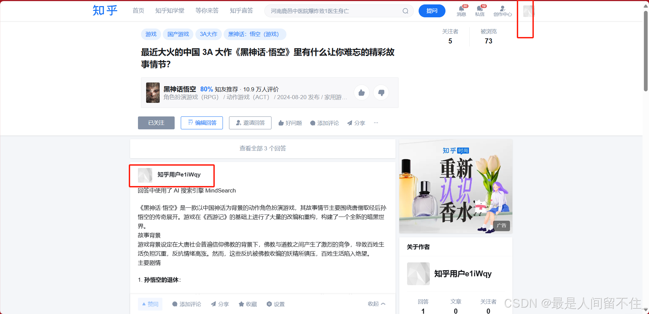Open the 消息 notifications bell icon
The height and width of the screenshot is (314, 649).
(461, 11)
